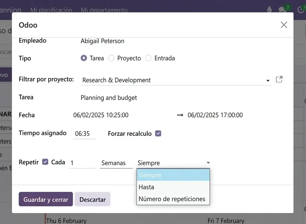The height and width of the screenshot is (224, 306).
Task: Click the chat messages icon
Action: click(x=282, y=9)
